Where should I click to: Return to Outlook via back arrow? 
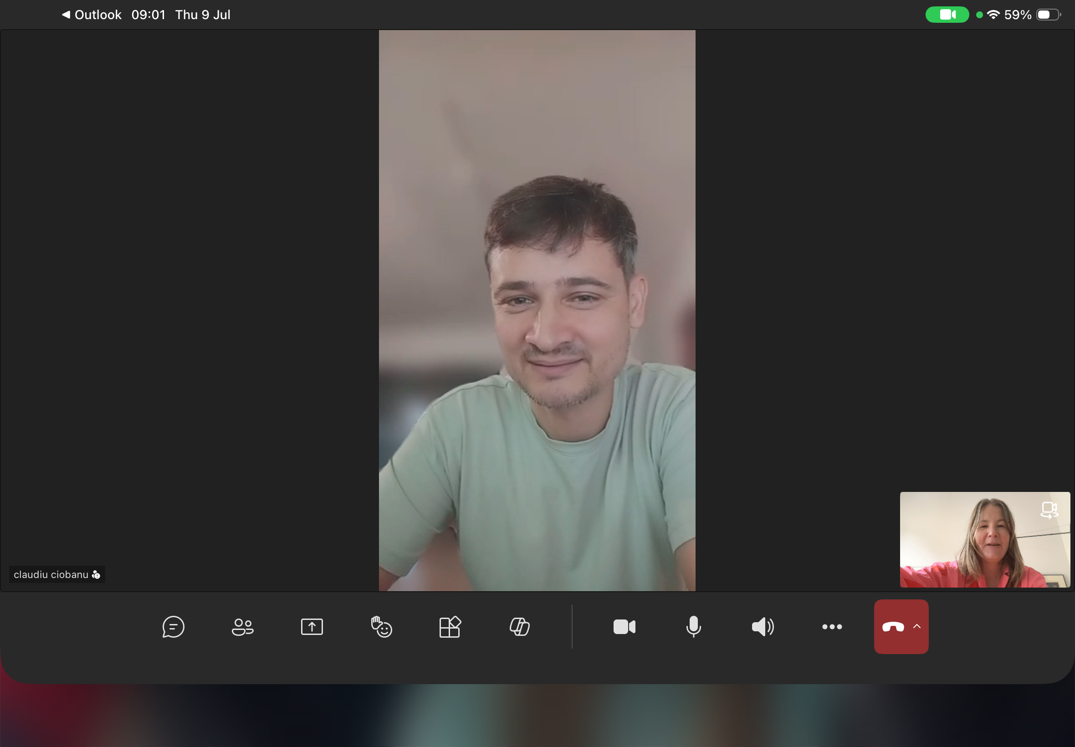click(x=92, y=15)
